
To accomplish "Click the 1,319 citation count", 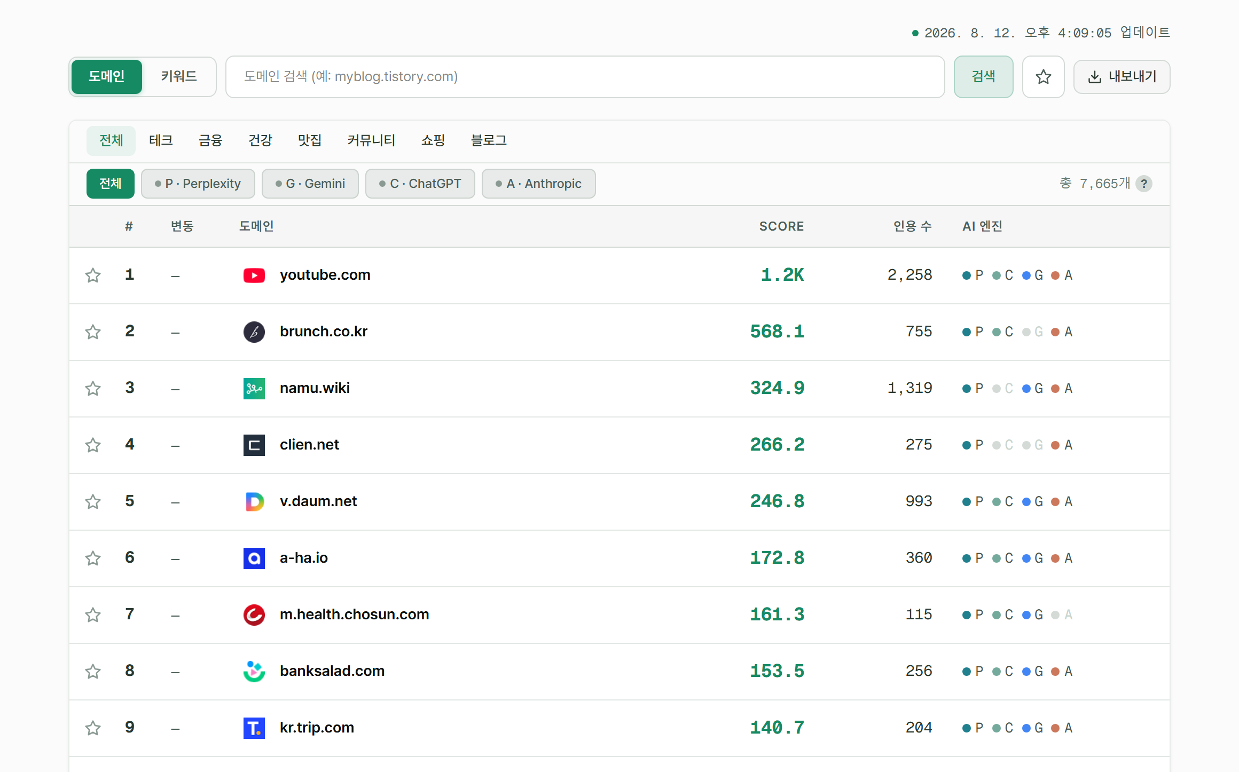I will (910, 389).
